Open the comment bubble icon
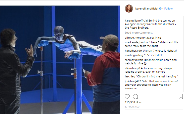This screenshot has width=184, height=114. (135, 96)
